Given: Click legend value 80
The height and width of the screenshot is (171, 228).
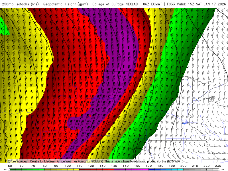Looking at the screenshot, I should point(45,166).
